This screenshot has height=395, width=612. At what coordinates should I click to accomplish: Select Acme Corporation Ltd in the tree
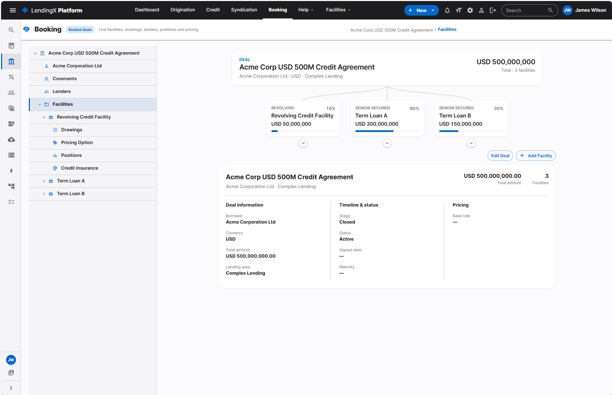click(93, 66)
